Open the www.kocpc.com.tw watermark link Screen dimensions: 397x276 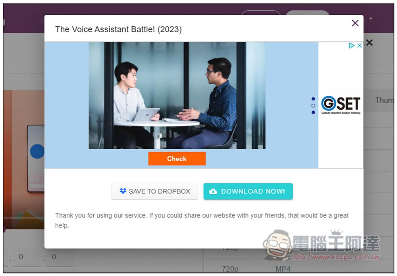point(335,257)
